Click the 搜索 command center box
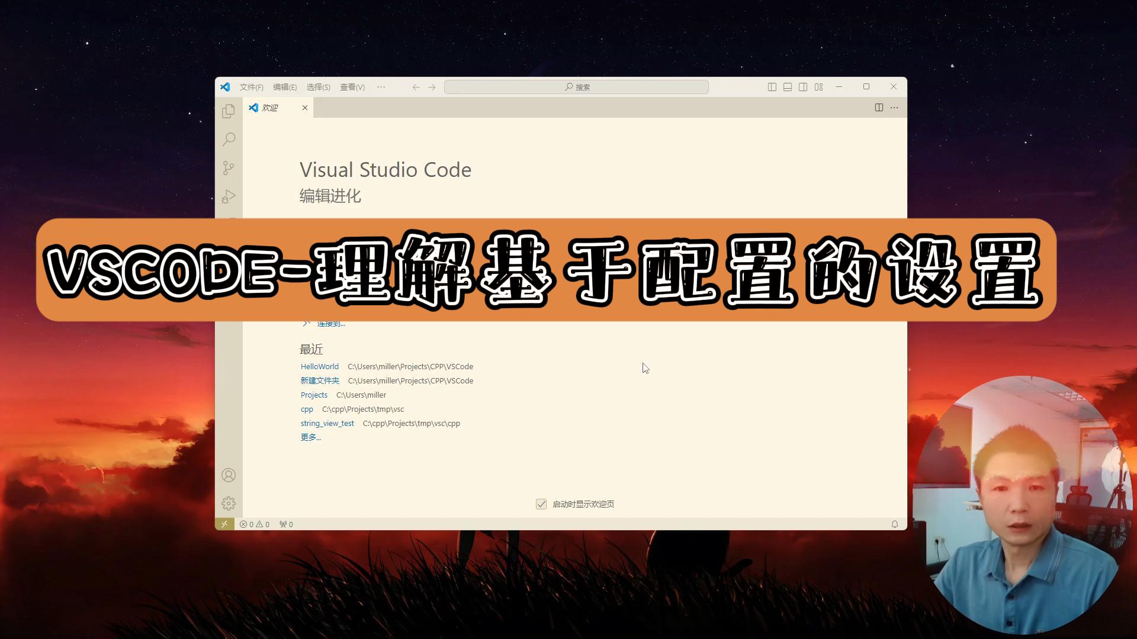 (x=576, y=87)
